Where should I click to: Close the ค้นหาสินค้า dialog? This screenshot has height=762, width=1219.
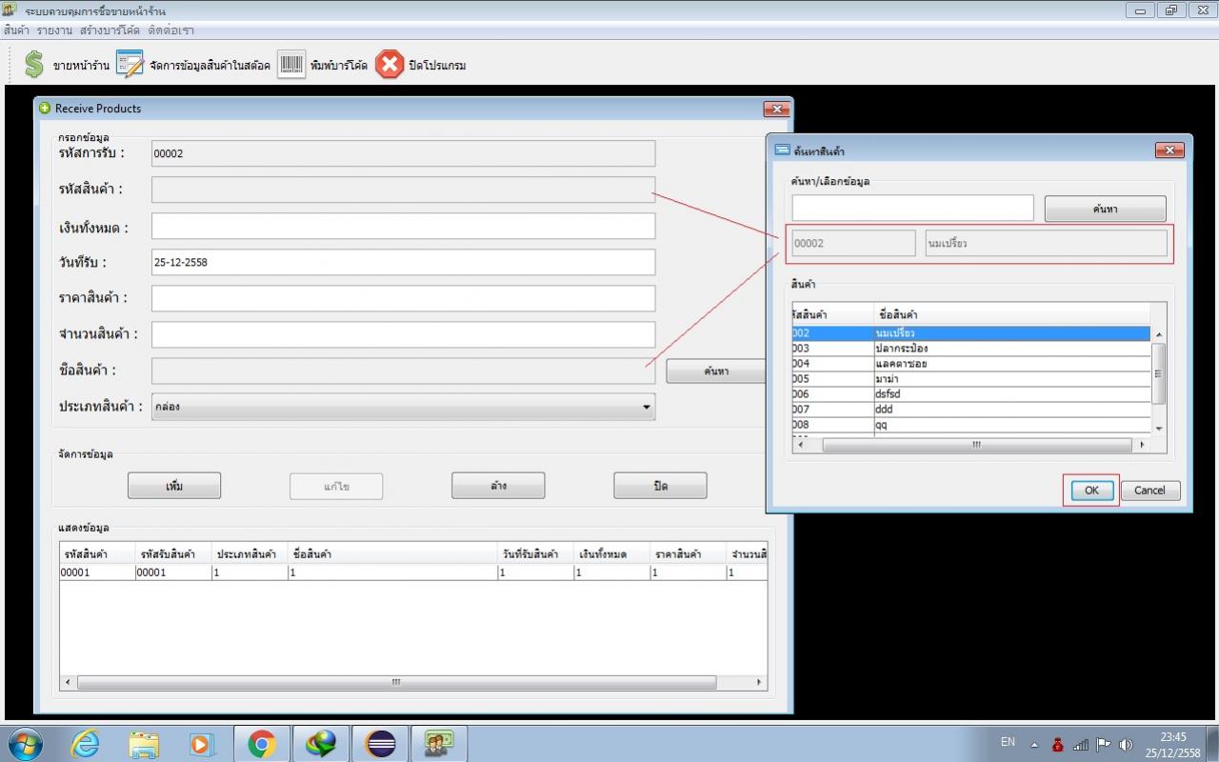(1169, 150)
